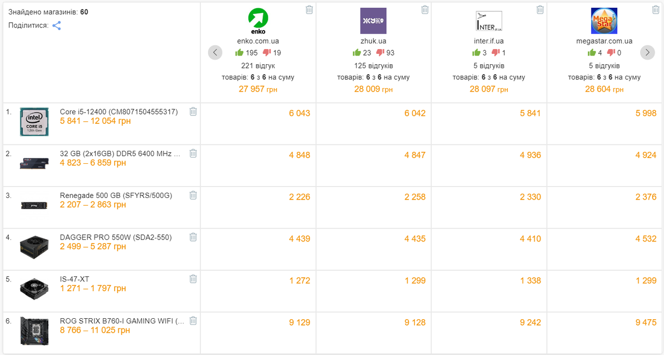664x355 pixels.
Task: Show previous stores with left arrow
Action: (x=215, y=52)
